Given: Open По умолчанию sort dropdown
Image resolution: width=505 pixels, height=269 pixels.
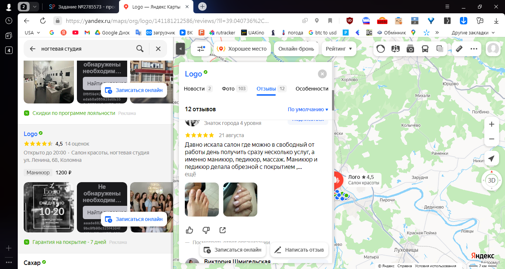Looking at the screenshot, I should click(x=308, y=109).
